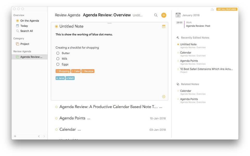The width and height of the screenshot is (250, 156).
Task: Toggle the orange dot on Untitled Note
Action: click(x=56, y=27)
